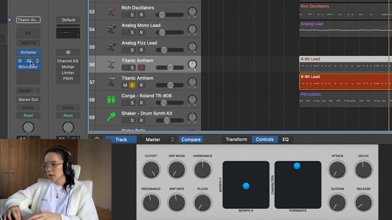The height and width of the screenshot is (220, 392).
Task: Click the Sends slot button
Action: pos(25,90)
